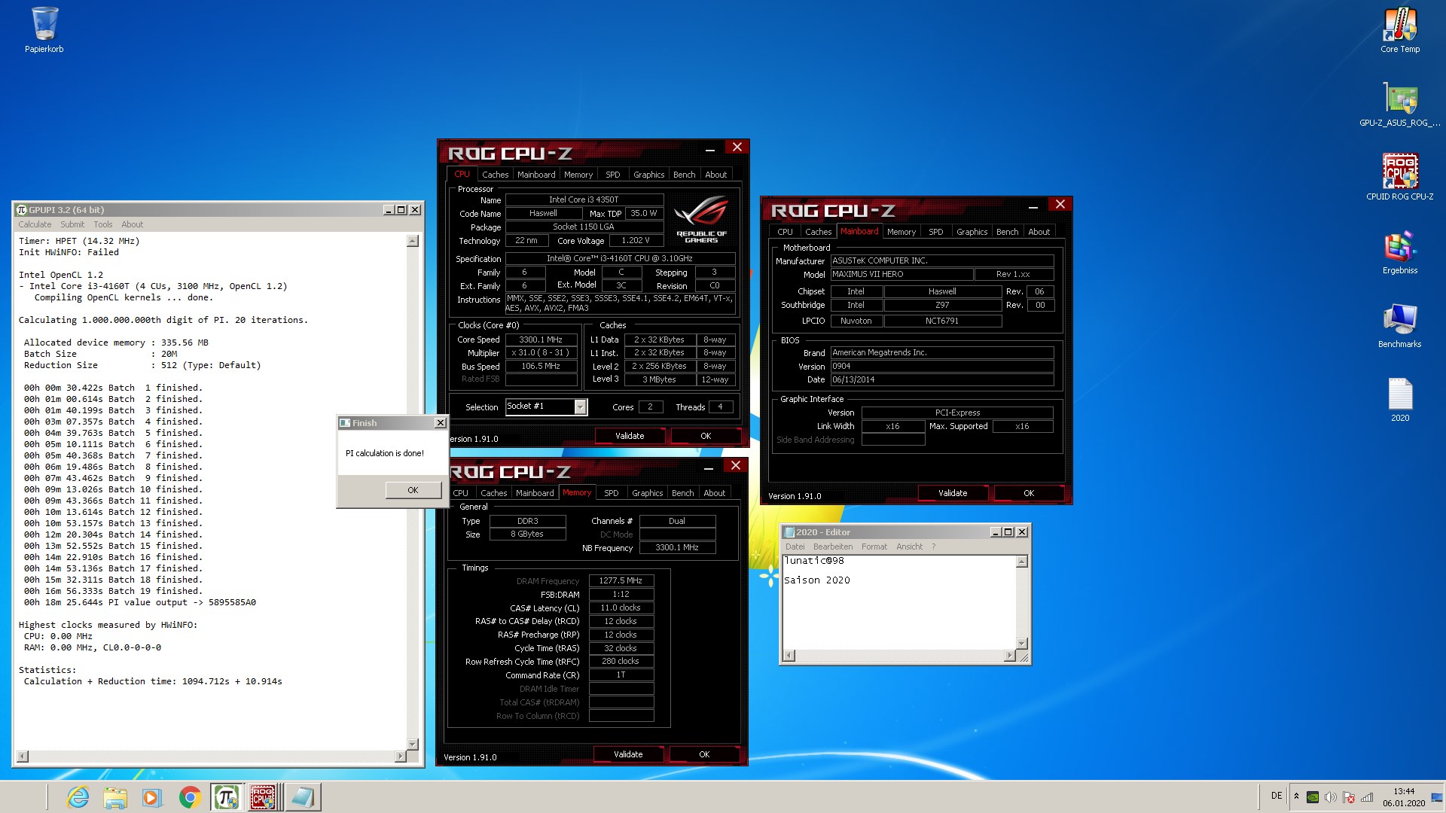Viewport: 1446px width, 813px height.
Task: Click OK in Memory tab window
Action: point(704,754)
